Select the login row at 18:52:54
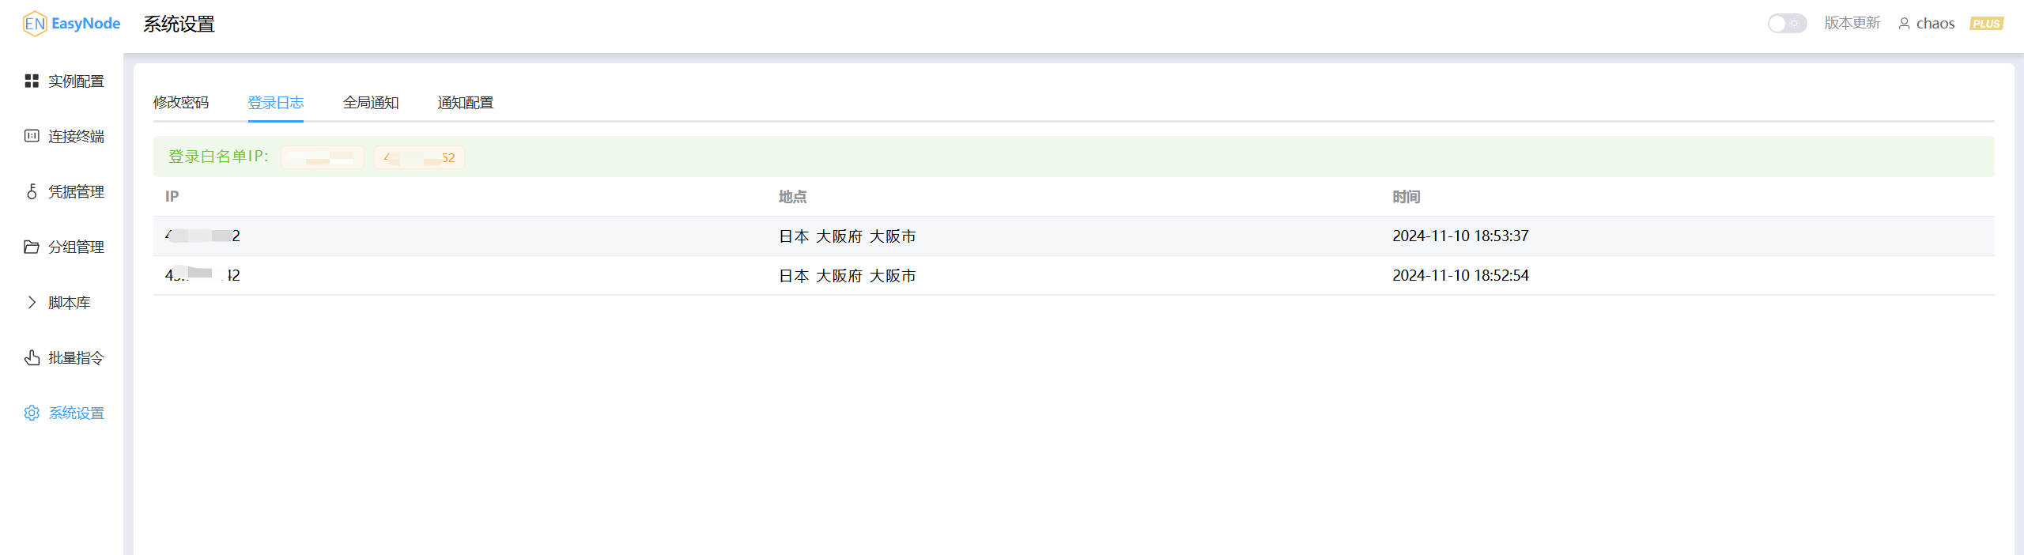This screenshot has width=2024, height=555. [1074, 275]
